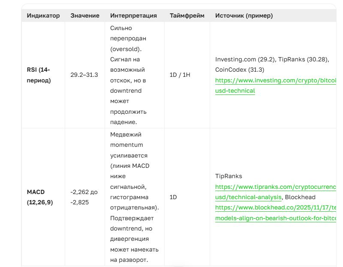Click the MACD value "-2,262 до -2,825"
This screenshot has height=267, width=343.
point(84,197)
